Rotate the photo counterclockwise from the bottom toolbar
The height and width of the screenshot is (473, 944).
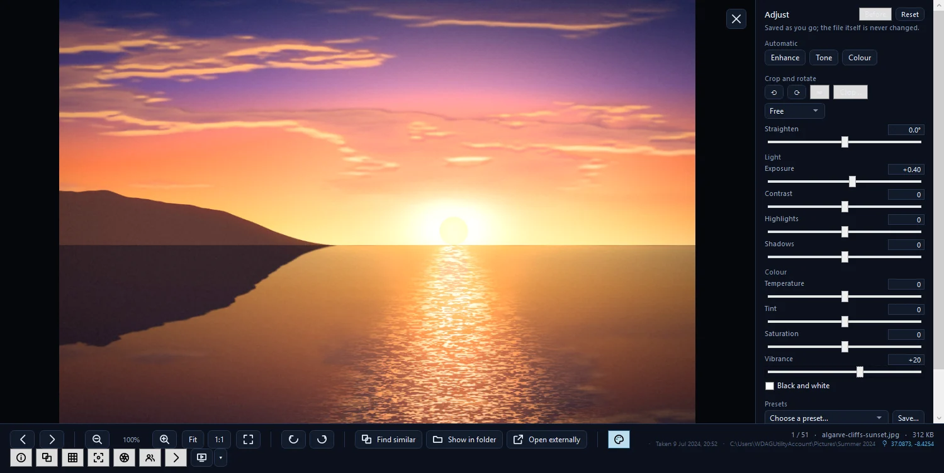coord(293,439)
